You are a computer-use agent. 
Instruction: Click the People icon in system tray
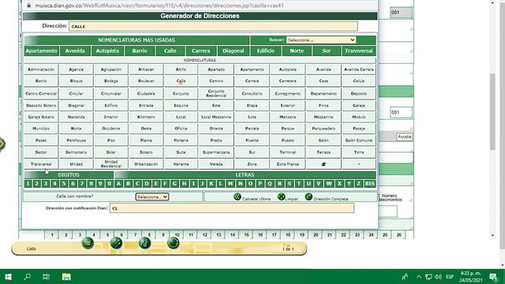[x=405, y=277]
